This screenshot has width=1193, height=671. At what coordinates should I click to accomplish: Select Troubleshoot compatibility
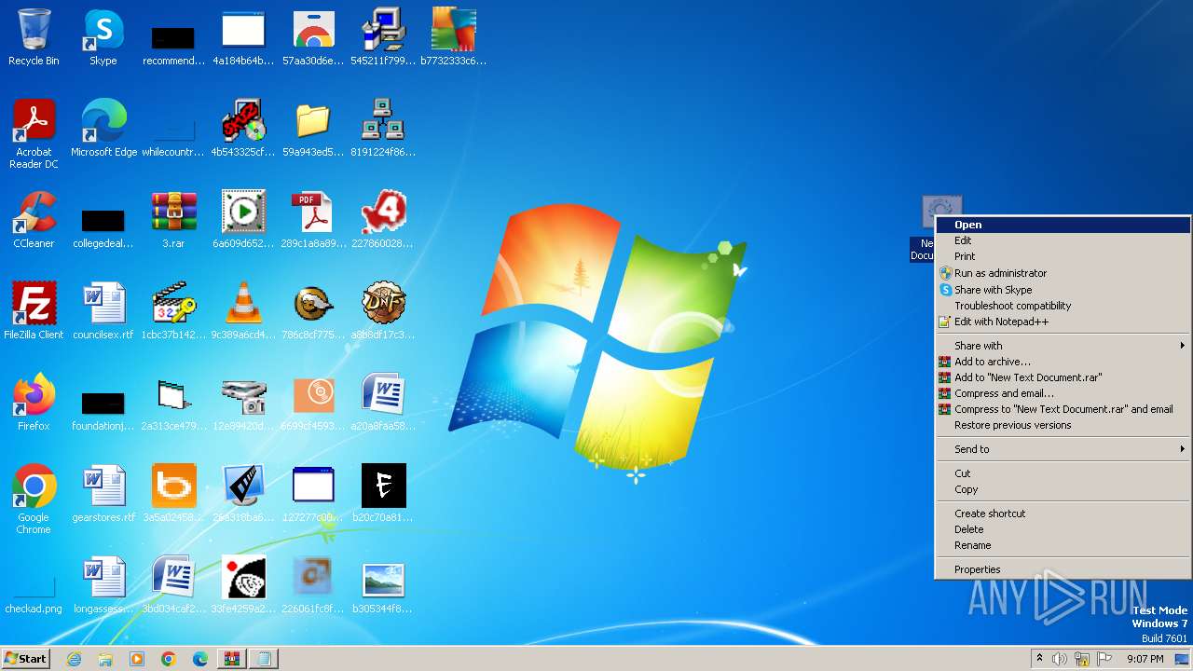pyautogui.click(x=1063, y=306)
